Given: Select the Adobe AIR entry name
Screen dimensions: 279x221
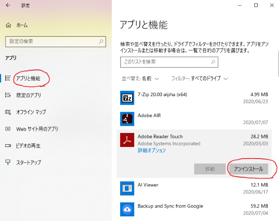Looking at the screenshot, I should [149, 116].
